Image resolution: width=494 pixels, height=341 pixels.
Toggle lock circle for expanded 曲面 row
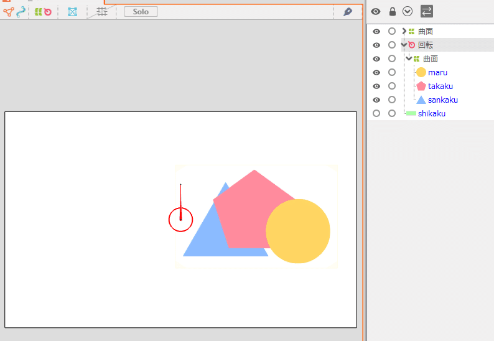point(392,58)
